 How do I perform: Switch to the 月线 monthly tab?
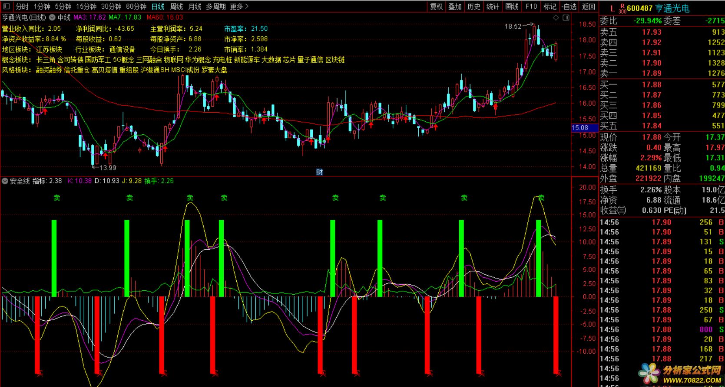point(195,7)
